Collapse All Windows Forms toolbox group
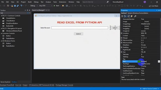This screenshot has width=161, height=90. [1, 41]
